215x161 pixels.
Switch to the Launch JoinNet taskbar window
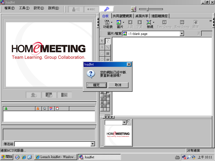[56, 157]
